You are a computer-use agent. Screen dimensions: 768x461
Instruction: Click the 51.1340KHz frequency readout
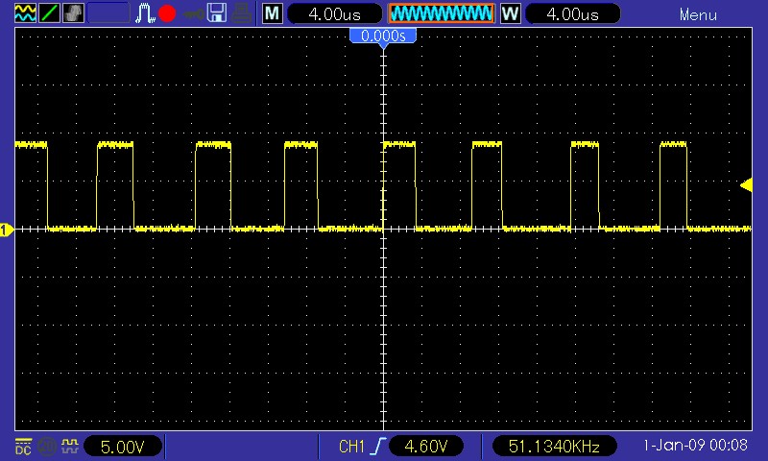(x=554, y=447)
